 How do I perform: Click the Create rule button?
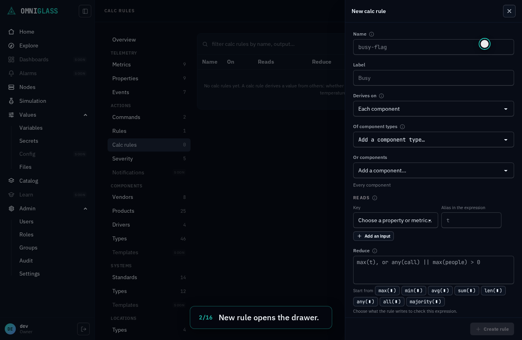(x=492, y=329)
